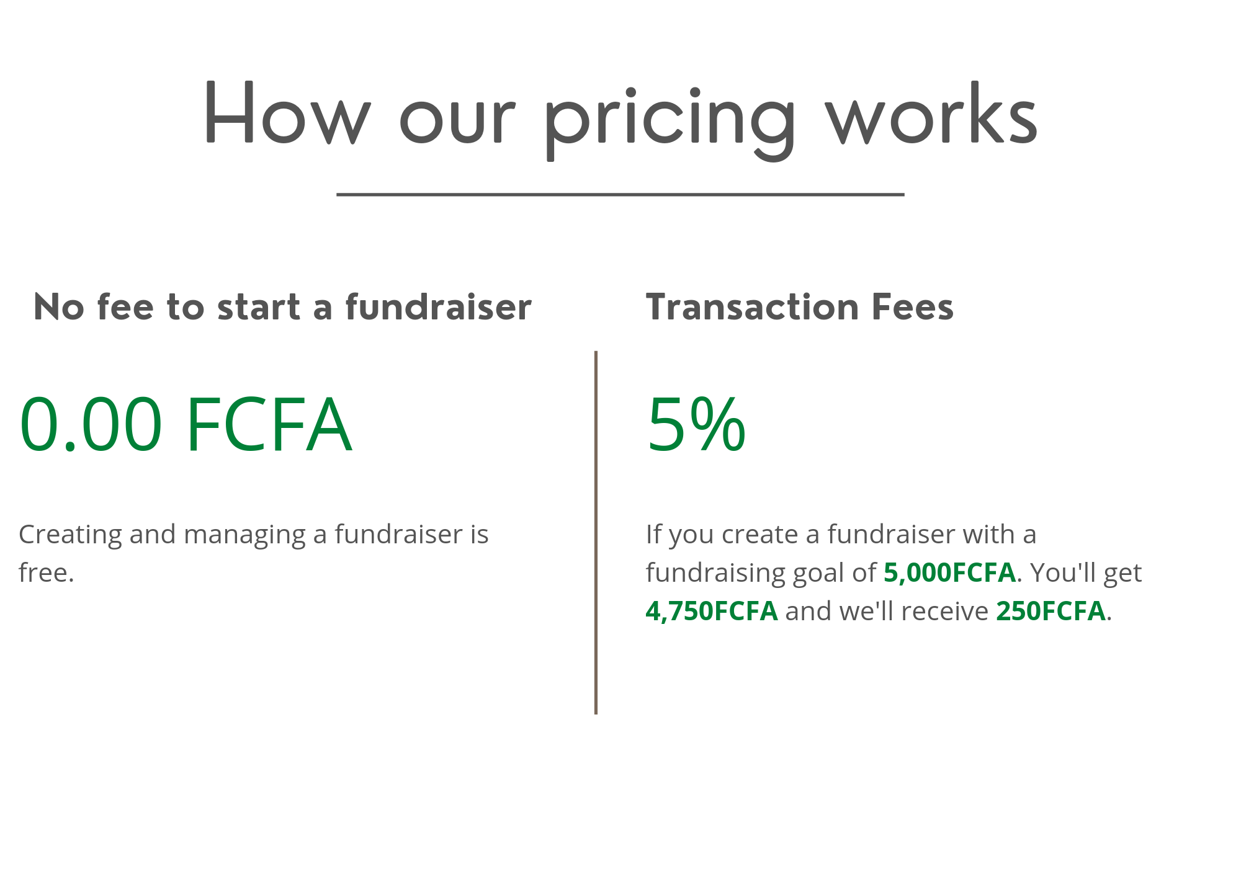The height and width of the screenshot is (877, 1241).
Task: Click the phrase "fundraising goal of"
Action: [x=761, y=574]
